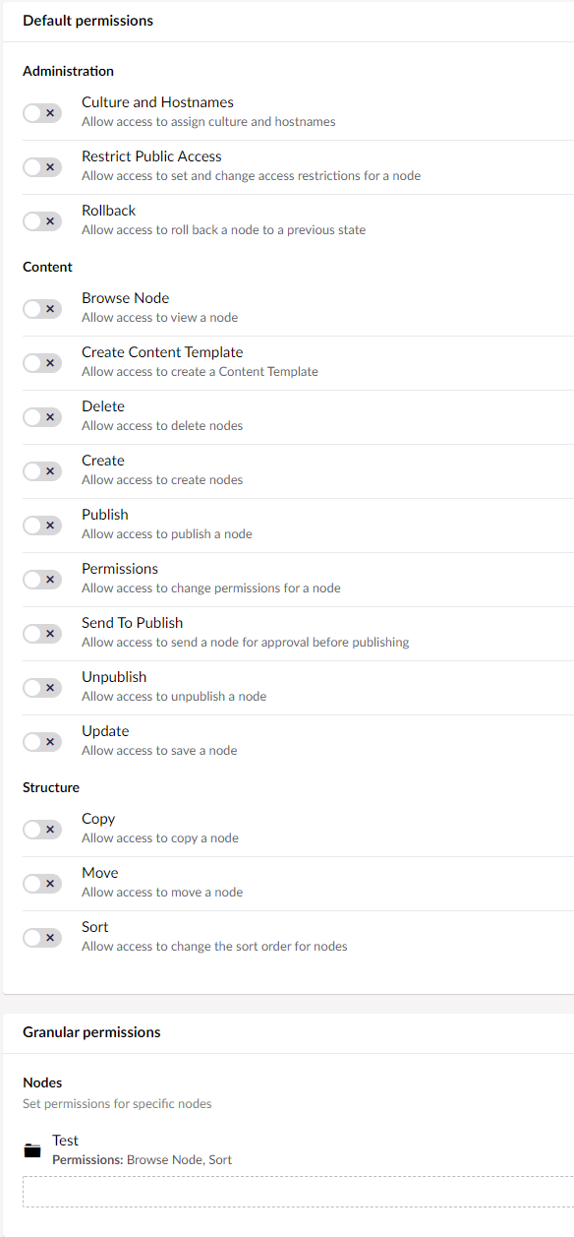
Task: Toggle on Create Content Template access
Action: 42,362
